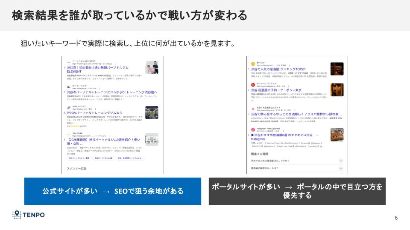
Task: Click the Instagram food photo thumbnail
Action: tap(337, 135)
